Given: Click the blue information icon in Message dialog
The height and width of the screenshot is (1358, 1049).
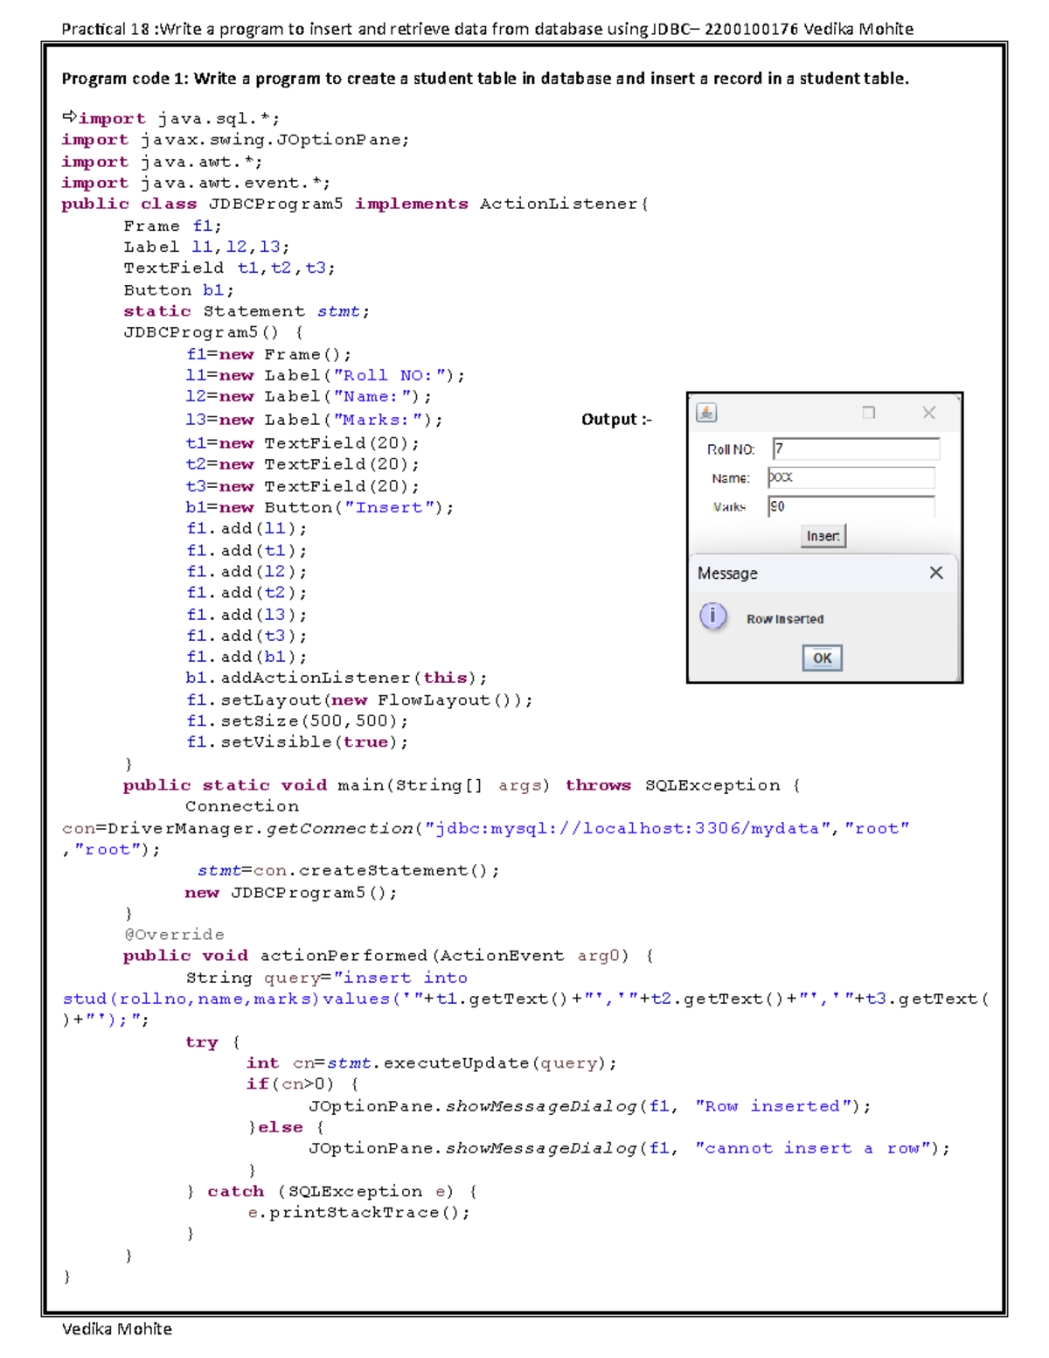Looking at the screenshot, I should [713, 616].
